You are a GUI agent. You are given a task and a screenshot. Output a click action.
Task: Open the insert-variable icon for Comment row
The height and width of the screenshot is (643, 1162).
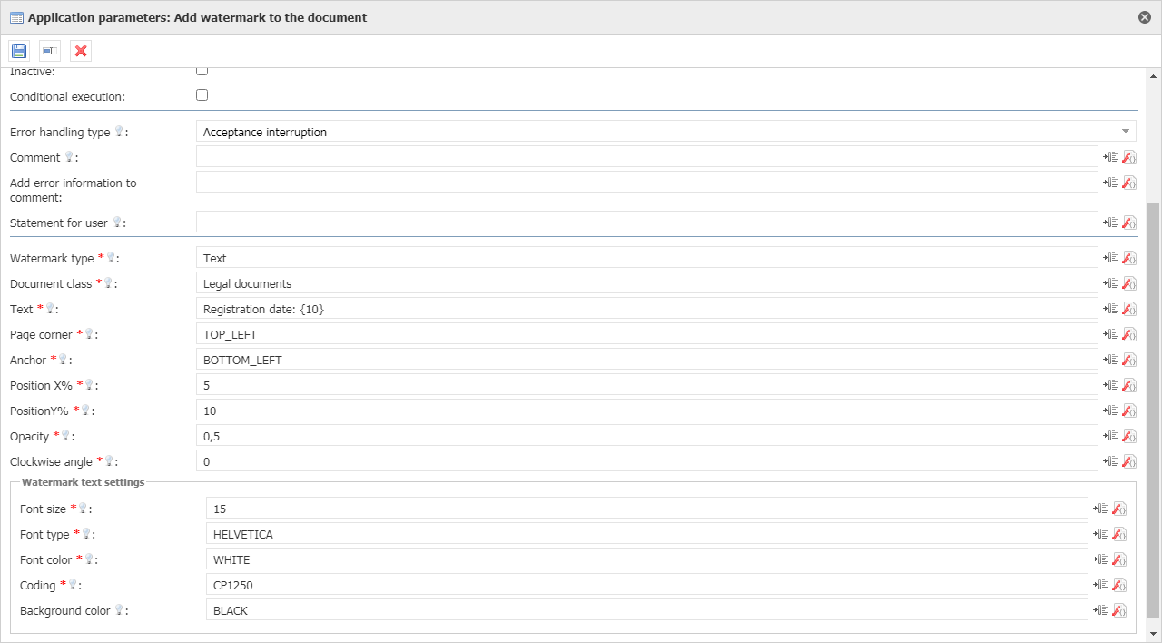point(1110,157)
